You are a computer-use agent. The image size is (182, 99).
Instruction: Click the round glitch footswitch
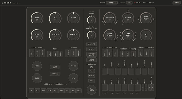coord(37,66)
